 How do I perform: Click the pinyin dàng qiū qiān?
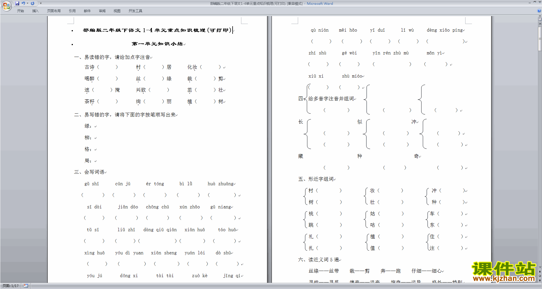(x=160, y=230)
